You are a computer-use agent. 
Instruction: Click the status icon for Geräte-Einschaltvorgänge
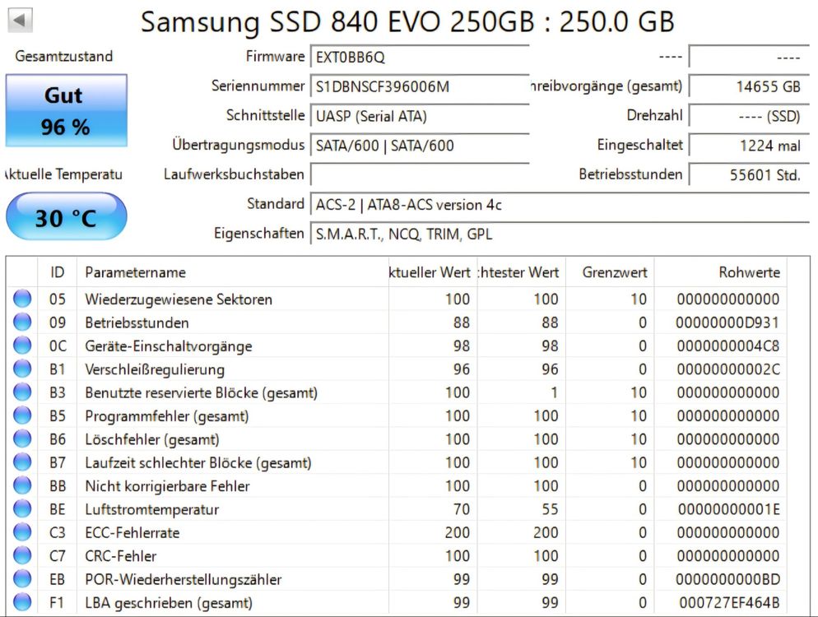pyautogui.click(x=22, y=346)
